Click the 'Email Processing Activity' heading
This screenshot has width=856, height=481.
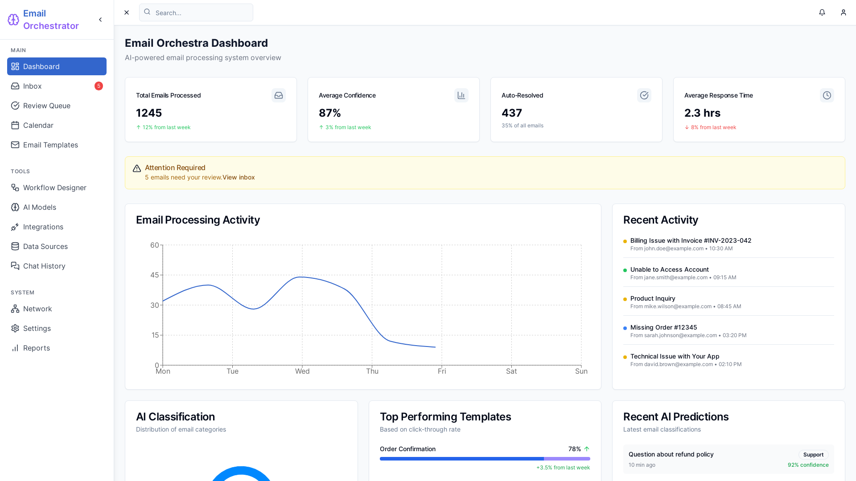point(198,220)
